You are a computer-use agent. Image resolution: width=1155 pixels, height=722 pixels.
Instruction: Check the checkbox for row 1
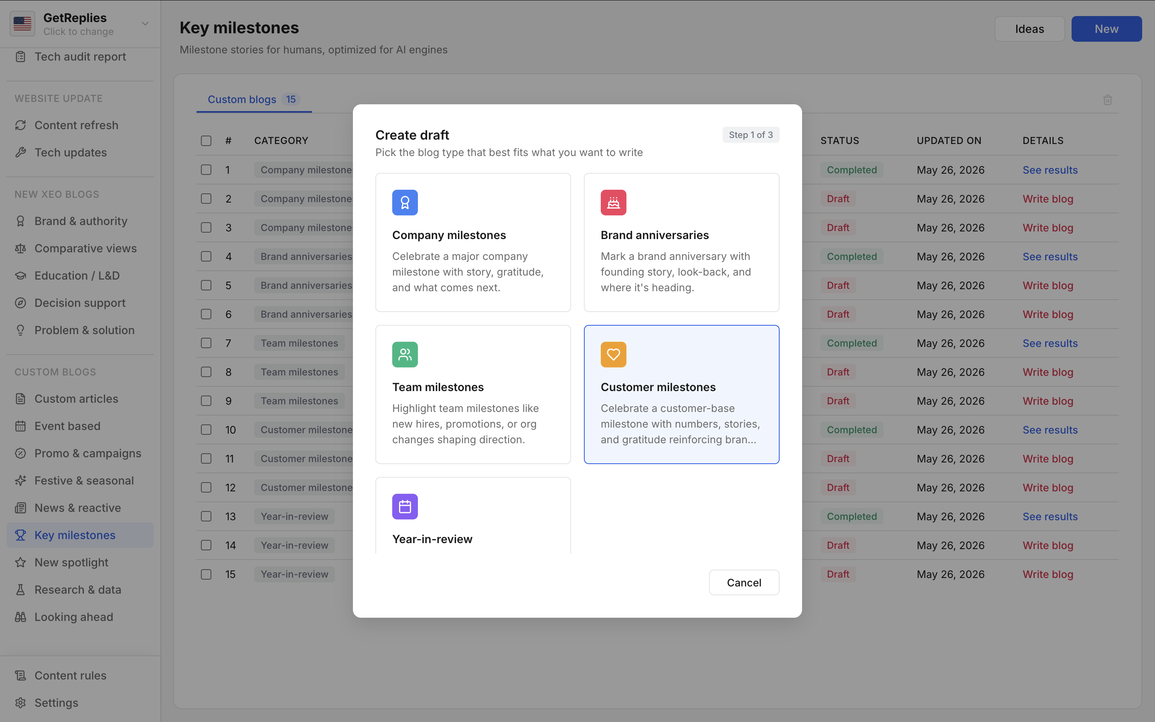(x=206, y=170)
